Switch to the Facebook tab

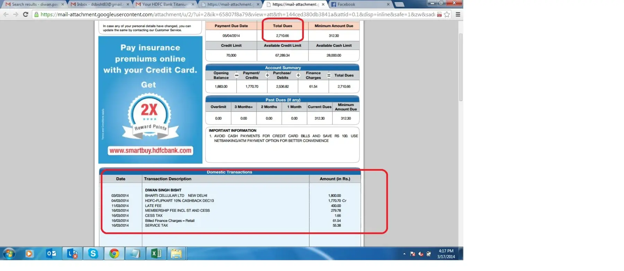point(360,4)
